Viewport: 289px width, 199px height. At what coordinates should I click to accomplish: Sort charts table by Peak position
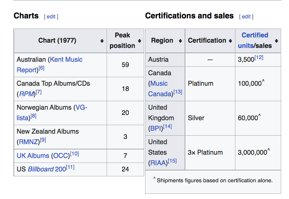pyautogui.click(x=140, y=41)
